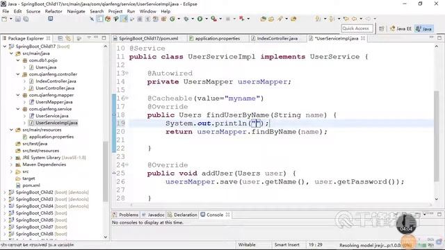Open the Package Explorer view menu arrow

pyautogui.click(x=89, y=37)
